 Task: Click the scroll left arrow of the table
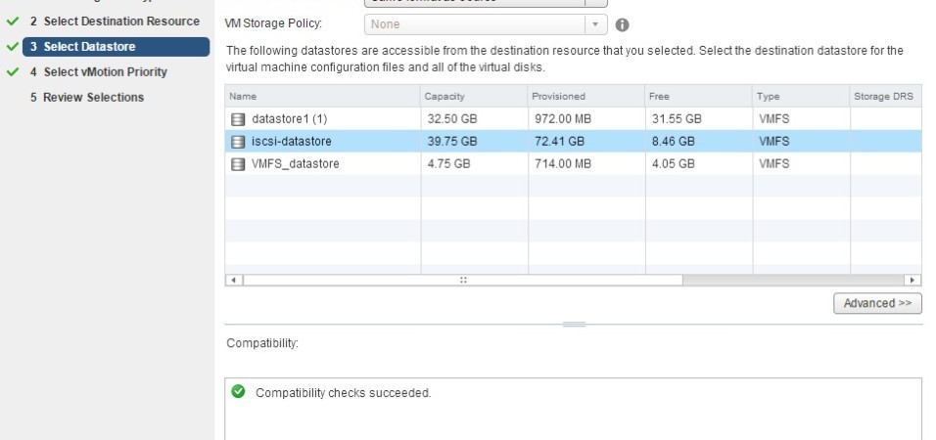click(234, 280)
